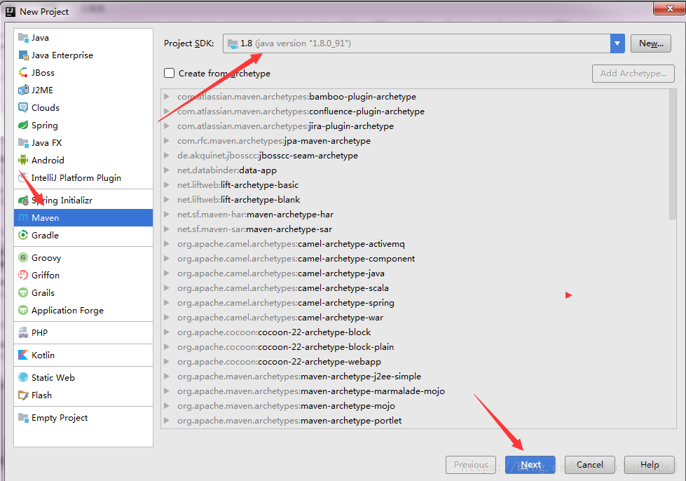Expand jira-plugin-archetype entry
The width and height of the screenshot is (686, 481).
tap(167, 126)
